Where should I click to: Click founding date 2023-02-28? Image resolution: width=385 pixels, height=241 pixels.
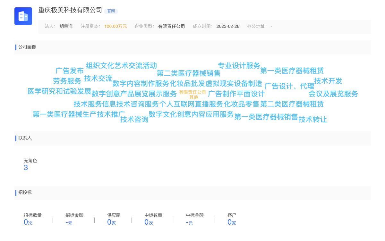[228, 26]
